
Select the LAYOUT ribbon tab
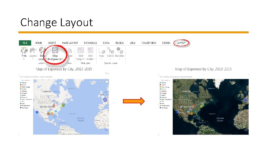pos(181,43)
